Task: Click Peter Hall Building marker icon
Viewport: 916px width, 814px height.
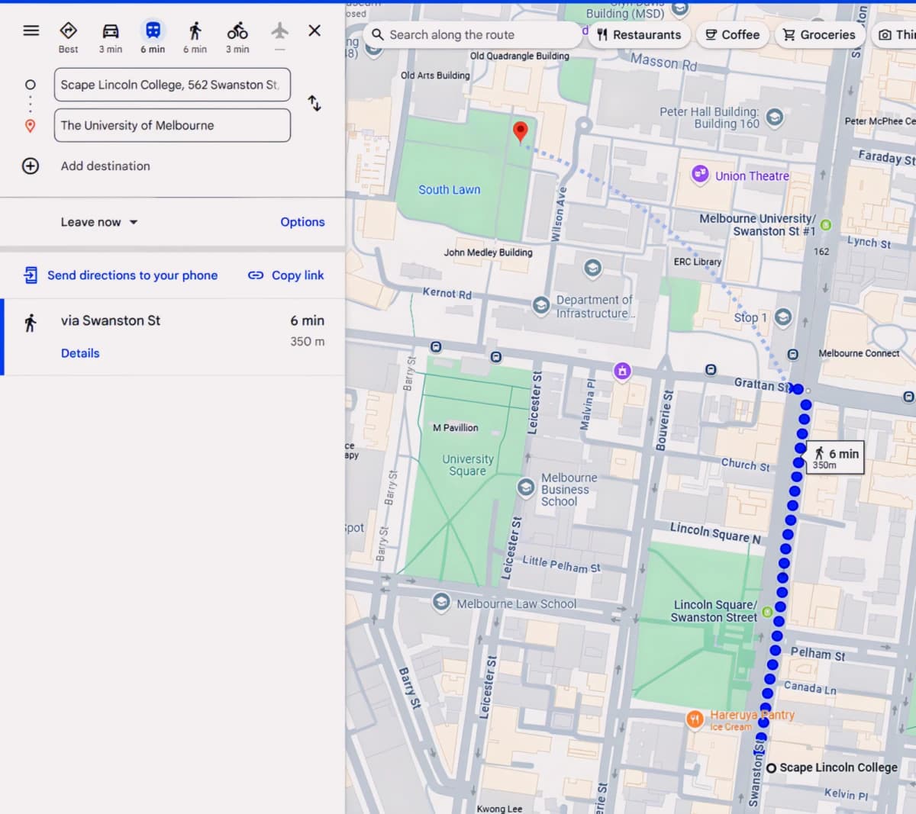Action: pos(775,117)
